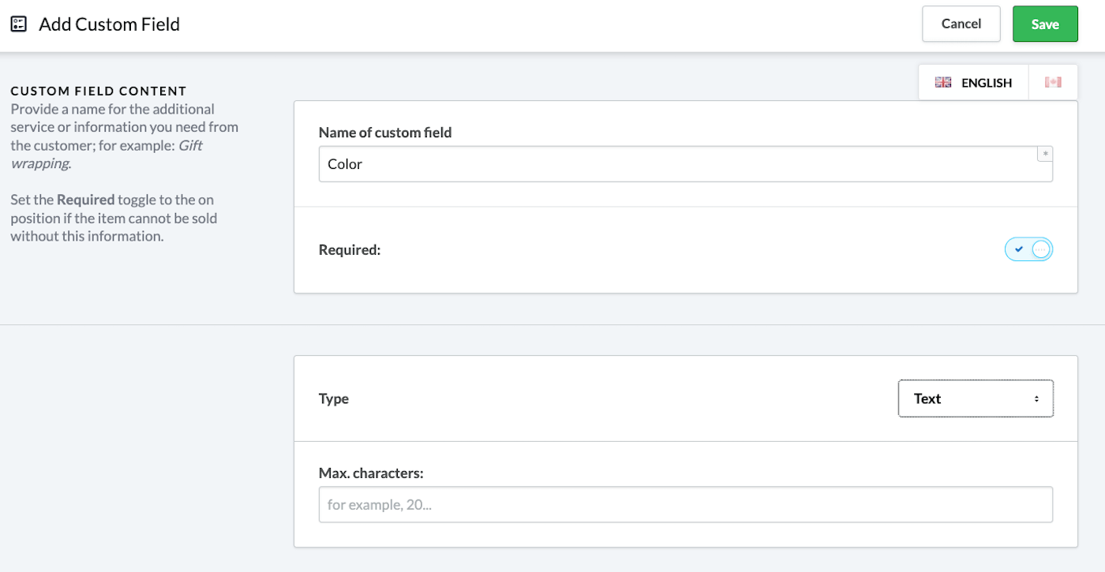Toggle the Required switch
Viewport: 1105px width, 572px height.
tap(1028, 249)
